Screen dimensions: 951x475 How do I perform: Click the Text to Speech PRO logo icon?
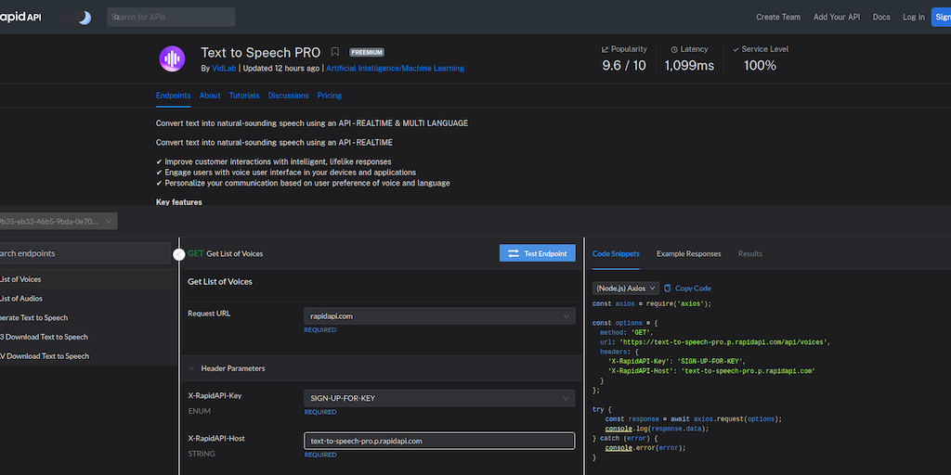(172, 58)
